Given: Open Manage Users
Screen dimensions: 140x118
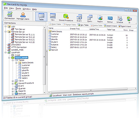Looking at the screenshot, I should [x=23, y=16].
